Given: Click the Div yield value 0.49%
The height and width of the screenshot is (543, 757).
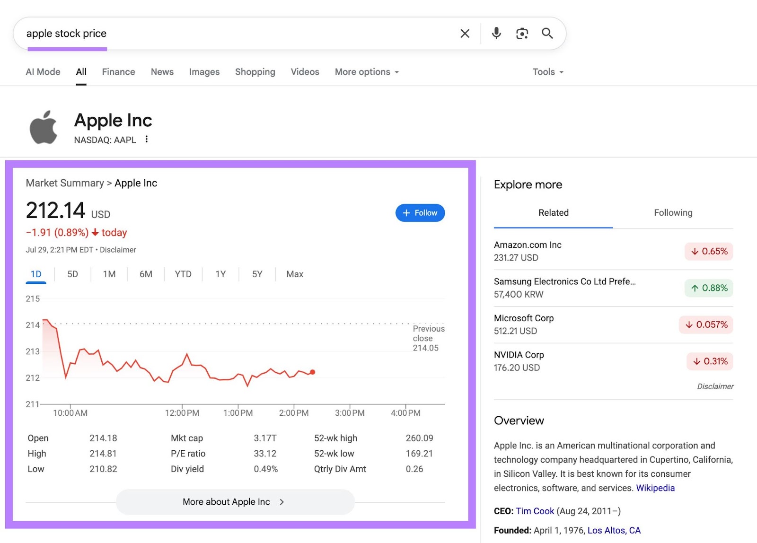Looking at the screenshot, I should coord(266,469).
